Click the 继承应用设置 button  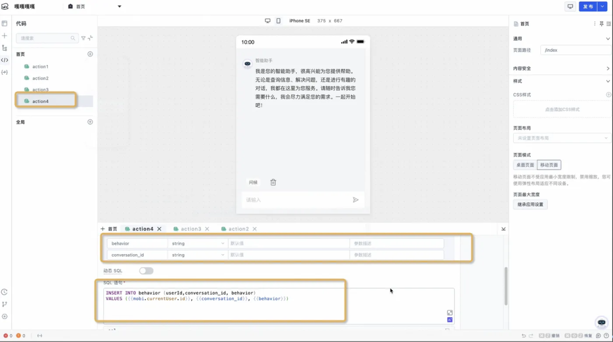tap(531, 204)
